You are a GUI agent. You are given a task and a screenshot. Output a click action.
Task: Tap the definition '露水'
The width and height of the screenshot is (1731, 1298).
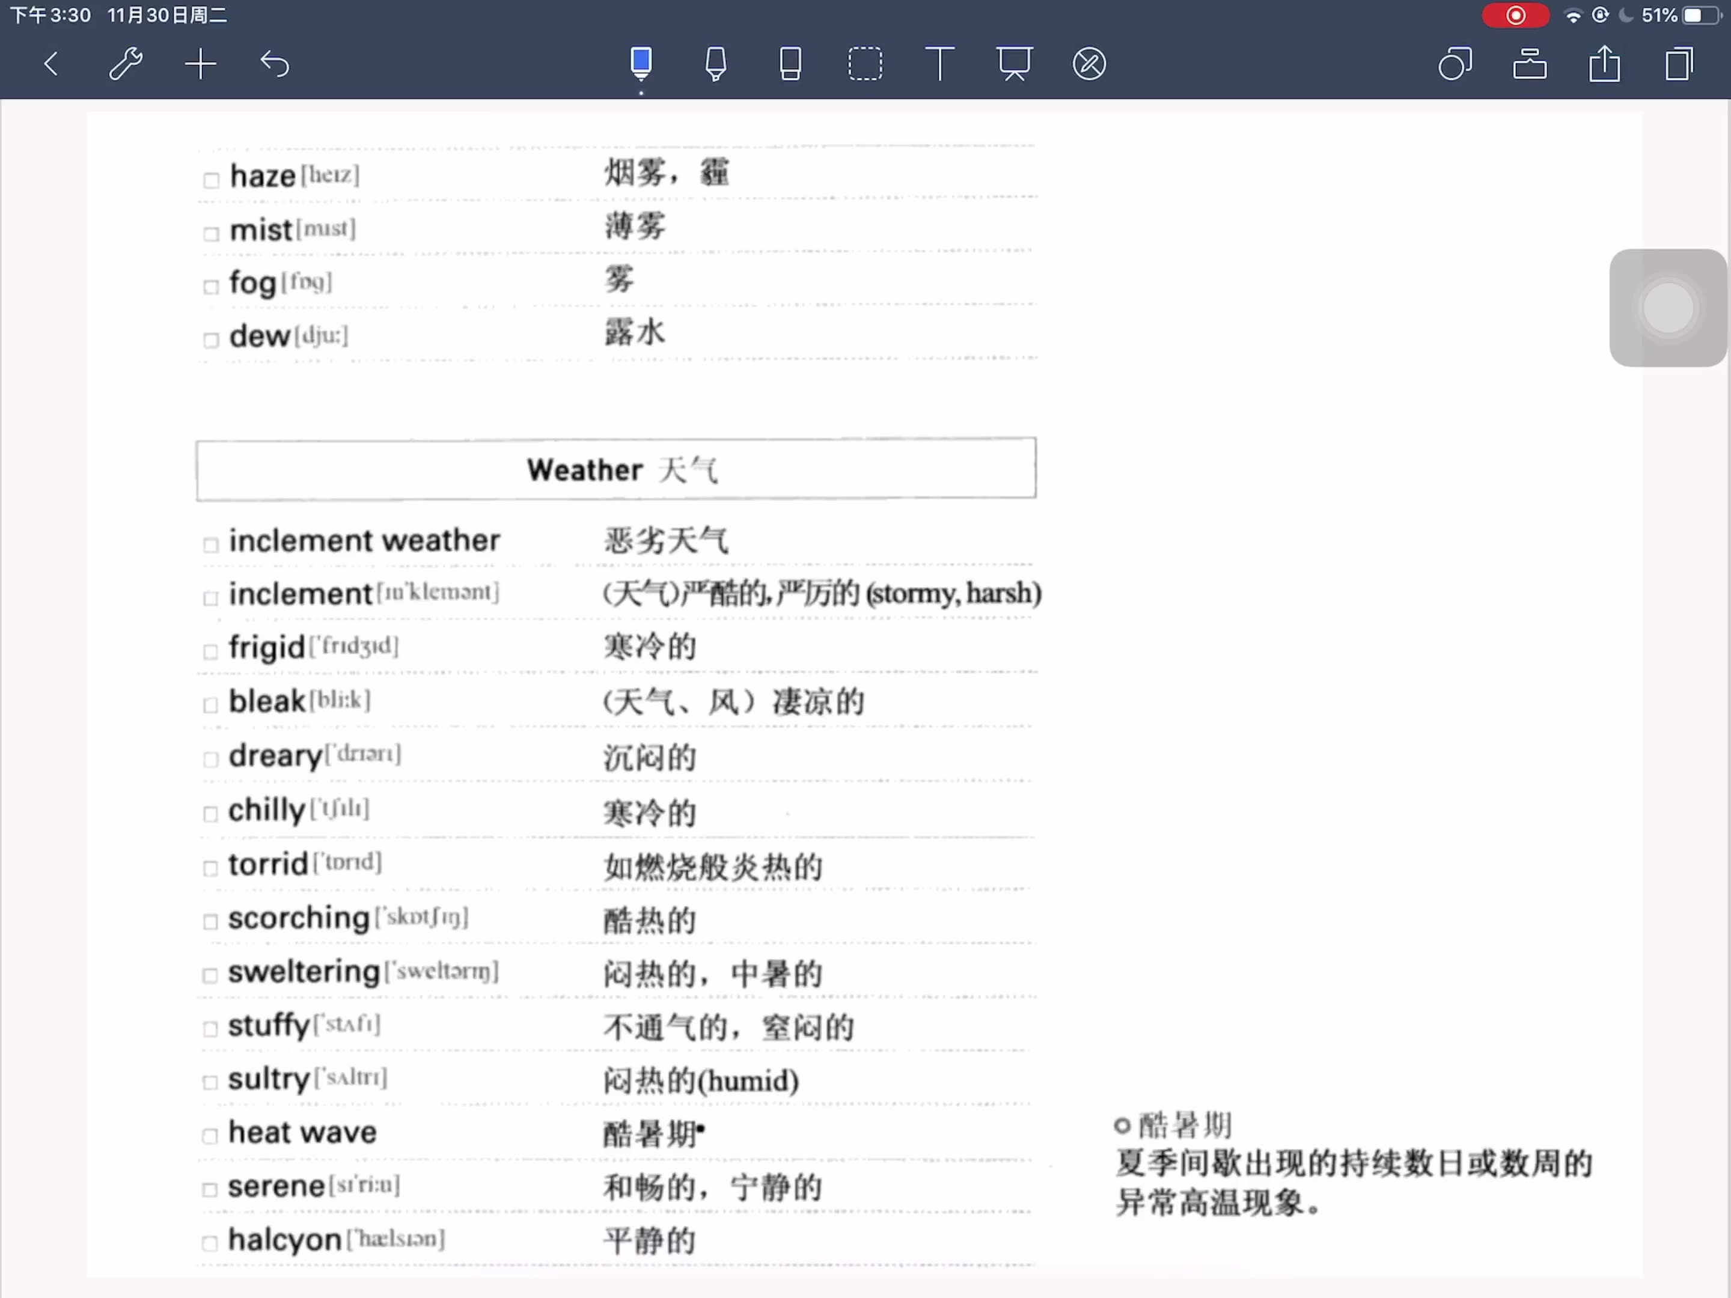coord(635,334)
